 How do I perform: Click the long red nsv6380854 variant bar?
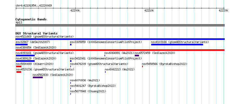tap(120, 50)
